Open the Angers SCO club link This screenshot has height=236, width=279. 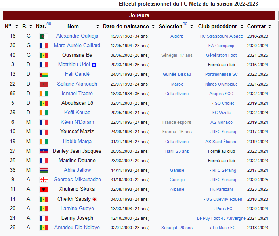coord(222,94)
